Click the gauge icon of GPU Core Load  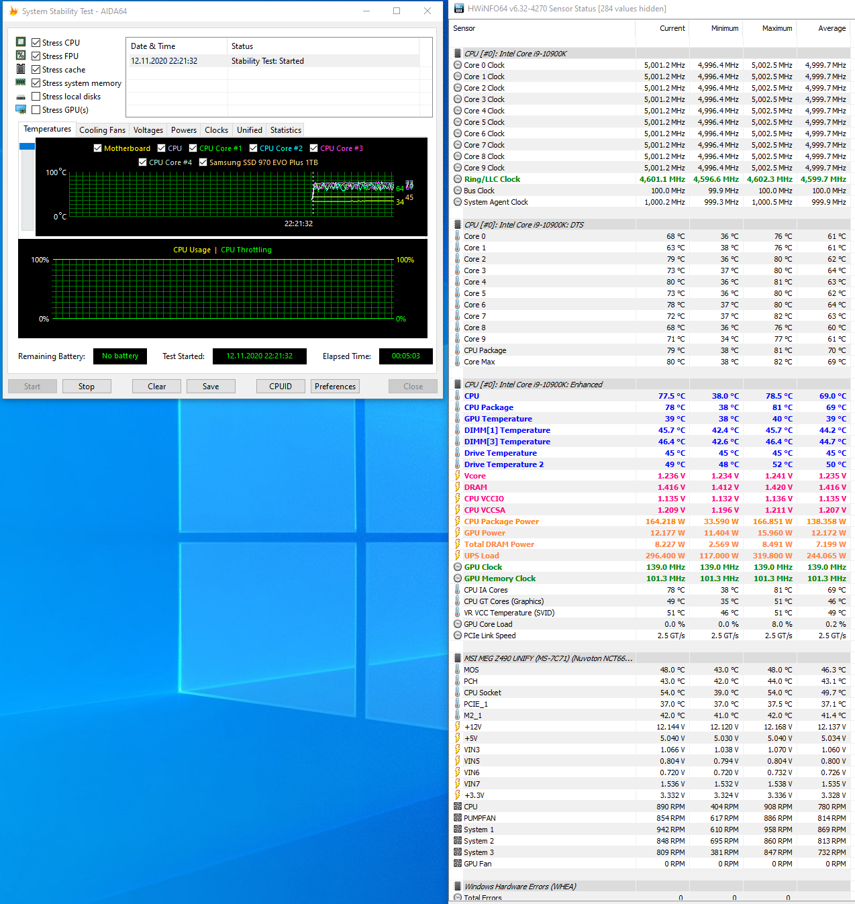click(458, 624)
